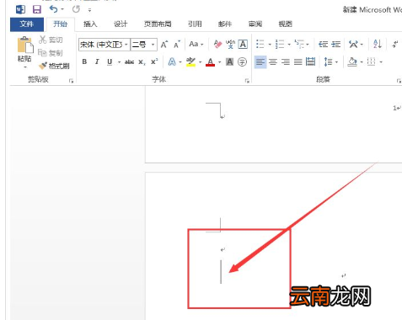Open the 文件 tab
Screen dimensions: 402x320
click(x=27, y=24)
